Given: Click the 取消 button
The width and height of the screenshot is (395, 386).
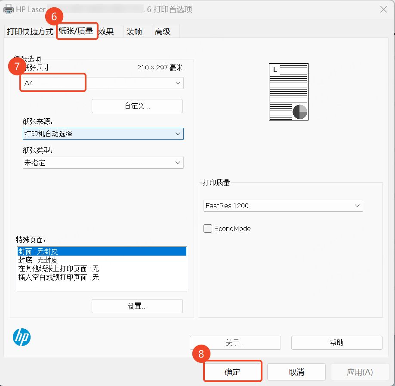Looking at the screenshot, I should (x=296, y=372).
